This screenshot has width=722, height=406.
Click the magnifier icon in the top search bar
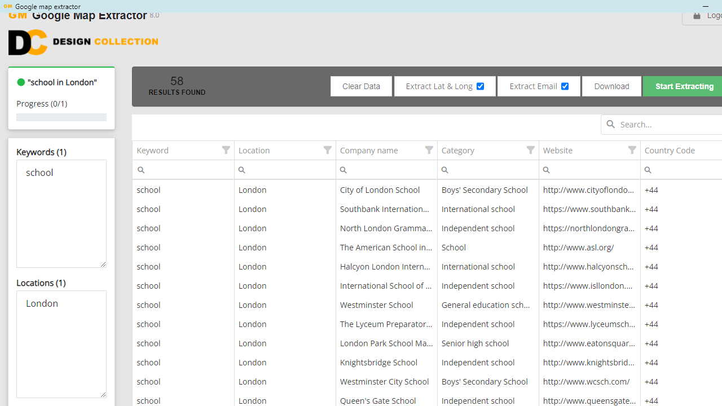[611, 124]
